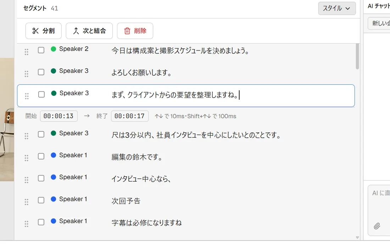Click Speaker 1 label on 字幕は必修 row

73,221
